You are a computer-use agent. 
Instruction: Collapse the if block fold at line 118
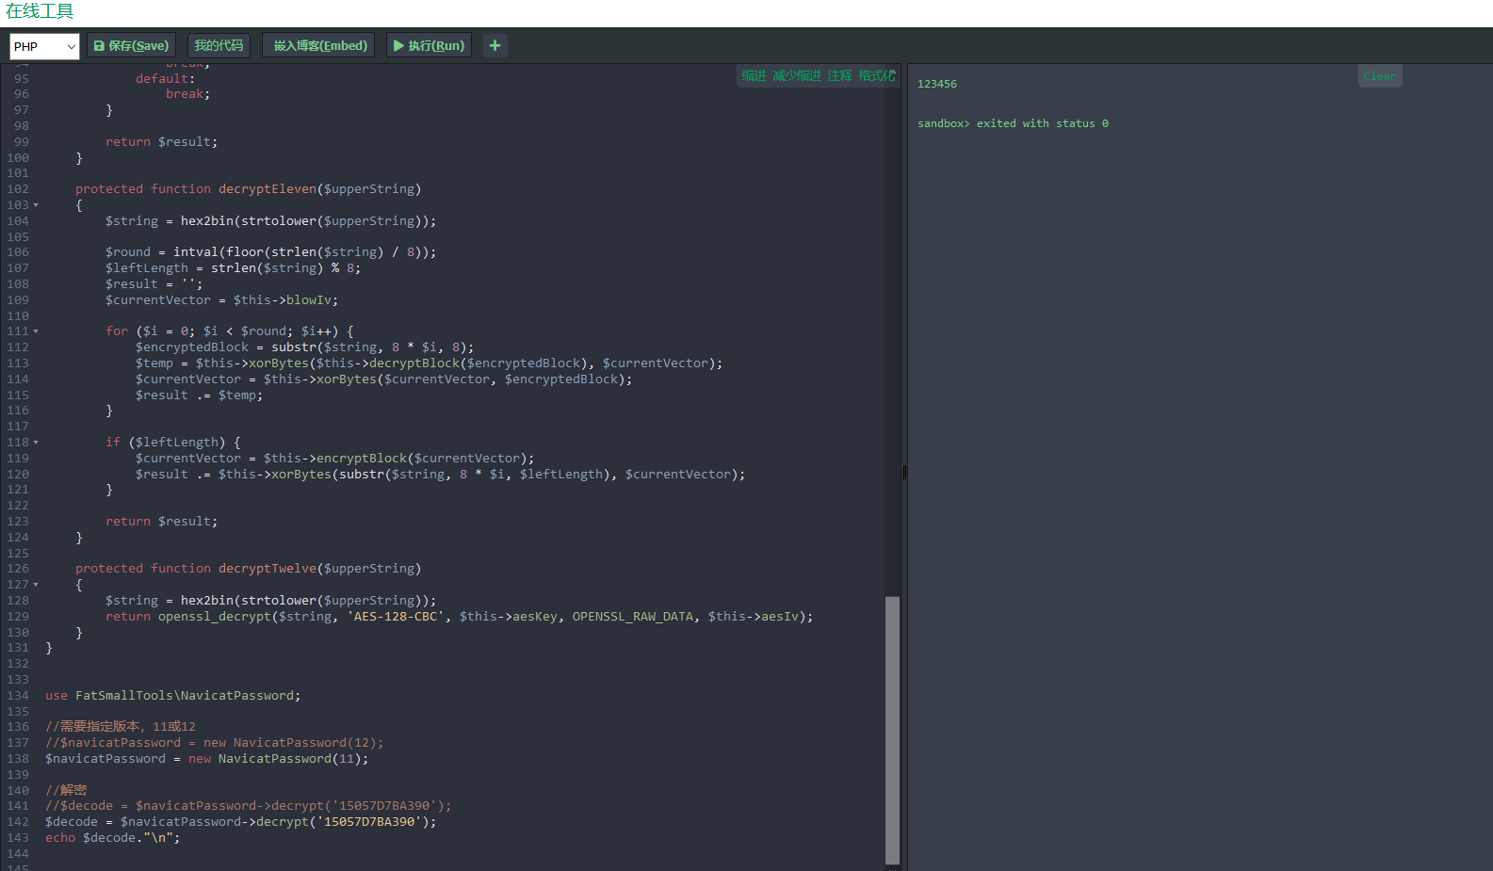36,443
